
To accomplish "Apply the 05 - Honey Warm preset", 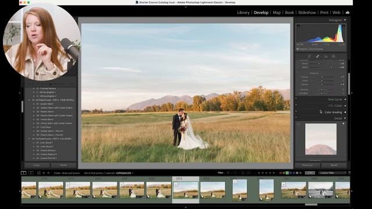I will [45, 120].
